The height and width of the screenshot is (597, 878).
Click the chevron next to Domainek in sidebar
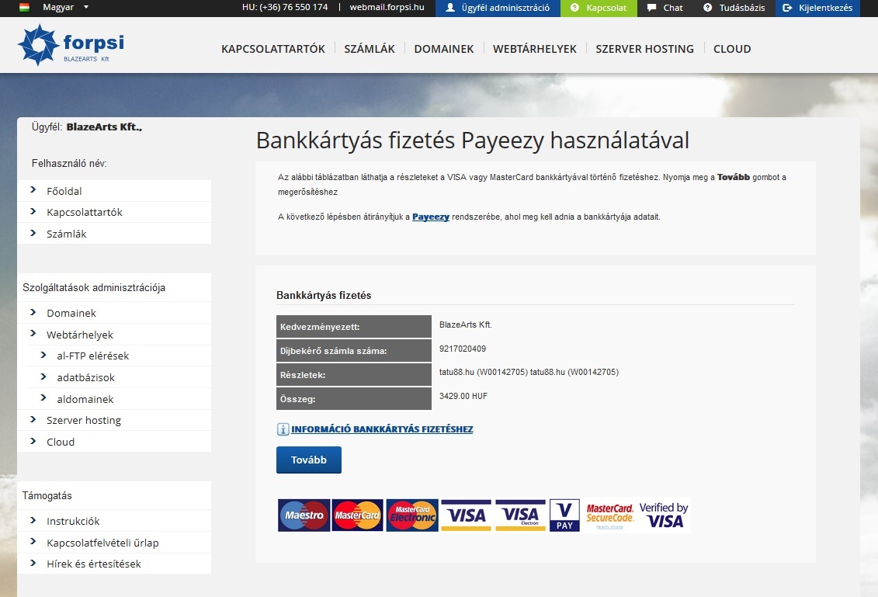tap(33, 313)
